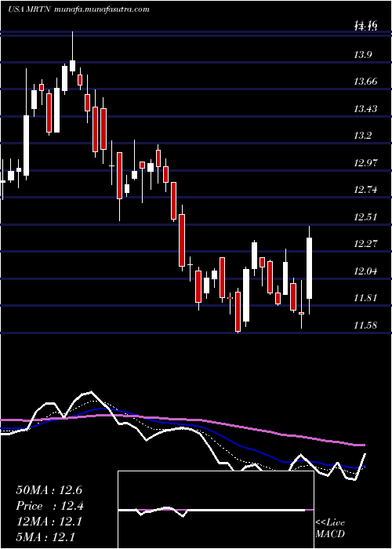Click inside the MACD inset panel
This screenshot has width=392, height=549.
tap(216, 510)
